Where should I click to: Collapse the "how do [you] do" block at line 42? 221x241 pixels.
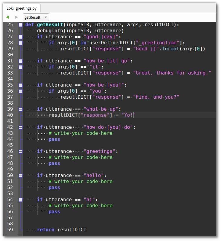[21, 127]
